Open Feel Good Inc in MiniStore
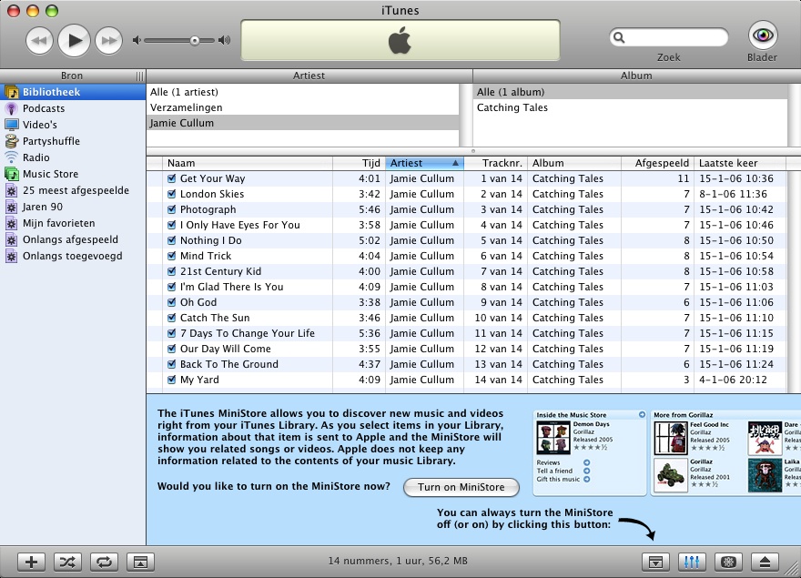 (710, 425)
